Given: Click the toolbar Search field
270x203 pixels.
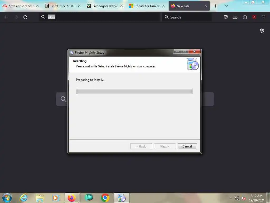Looking at the screenshot, I should 187,17.
